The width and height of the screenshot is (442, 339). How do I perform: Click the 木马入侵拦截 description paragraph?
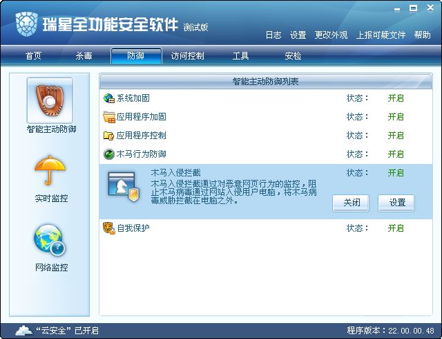(x=233, y=192)
